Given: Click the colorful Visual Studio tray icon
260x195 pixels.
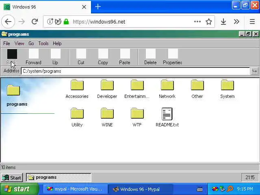Looking at the screenshot, I should (215, 189).
